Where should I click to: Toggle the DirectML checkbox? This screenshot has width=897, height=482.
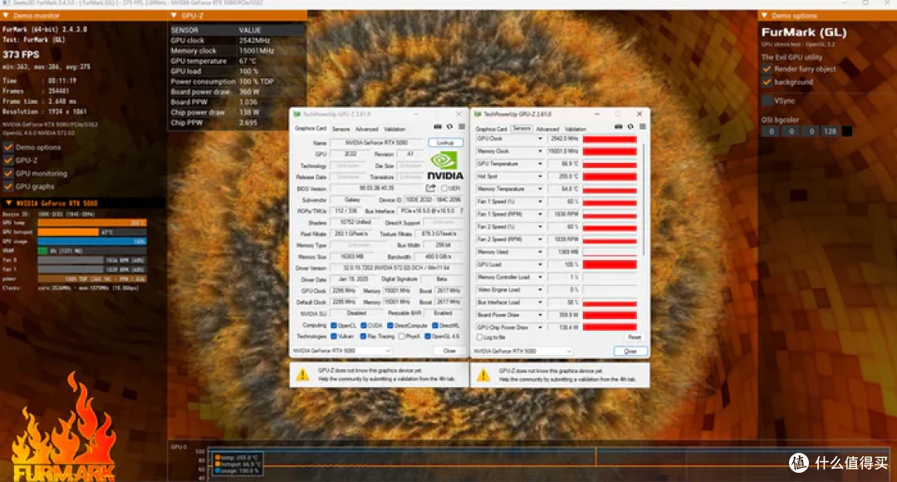click(x=434, y=325)
